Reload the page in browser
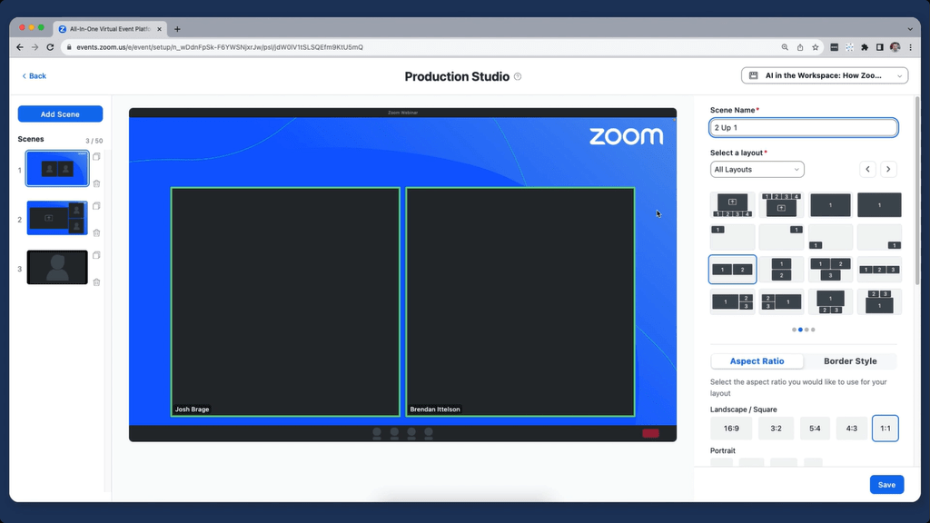This screenshot has height=523, width=930. click(51, 47)
